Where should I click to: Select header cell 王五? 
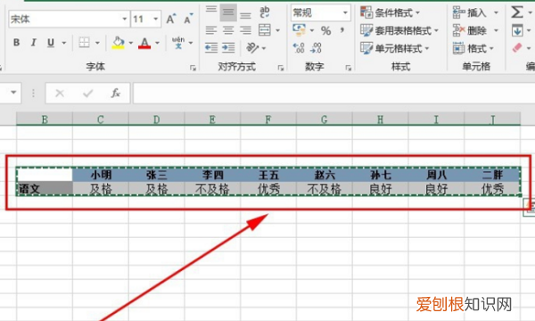tap(268, 175)
